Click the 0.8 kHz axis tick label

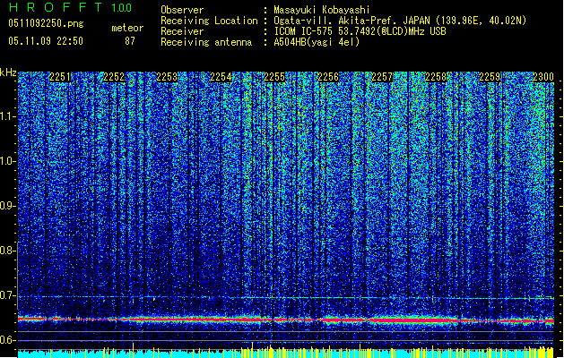[x=7, y=251]
